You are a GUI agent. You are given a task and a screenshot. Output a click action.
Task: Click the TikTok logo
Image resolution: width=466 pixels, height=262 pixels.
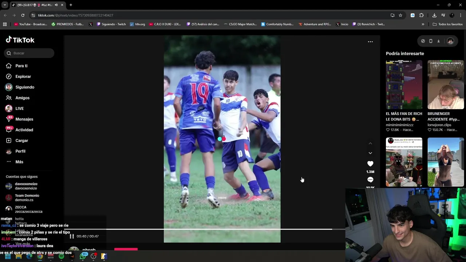[20, 40]
